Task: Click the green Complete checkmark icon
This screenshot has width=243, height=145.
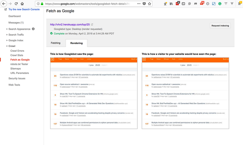Action: tap(51, 33)
